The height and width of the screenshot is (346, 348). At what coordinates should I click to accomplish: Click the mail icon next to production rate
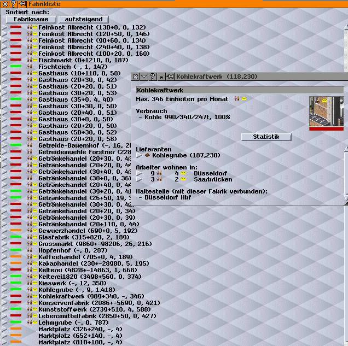244,99
